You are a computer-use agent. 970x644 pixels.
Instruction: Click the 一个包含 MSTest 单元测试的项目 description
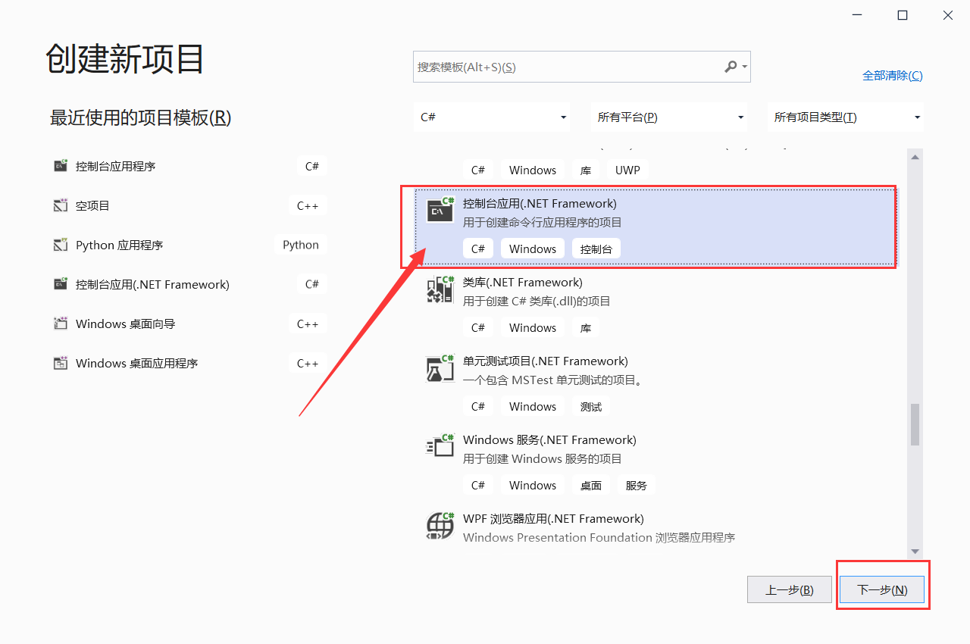(553, 380)
